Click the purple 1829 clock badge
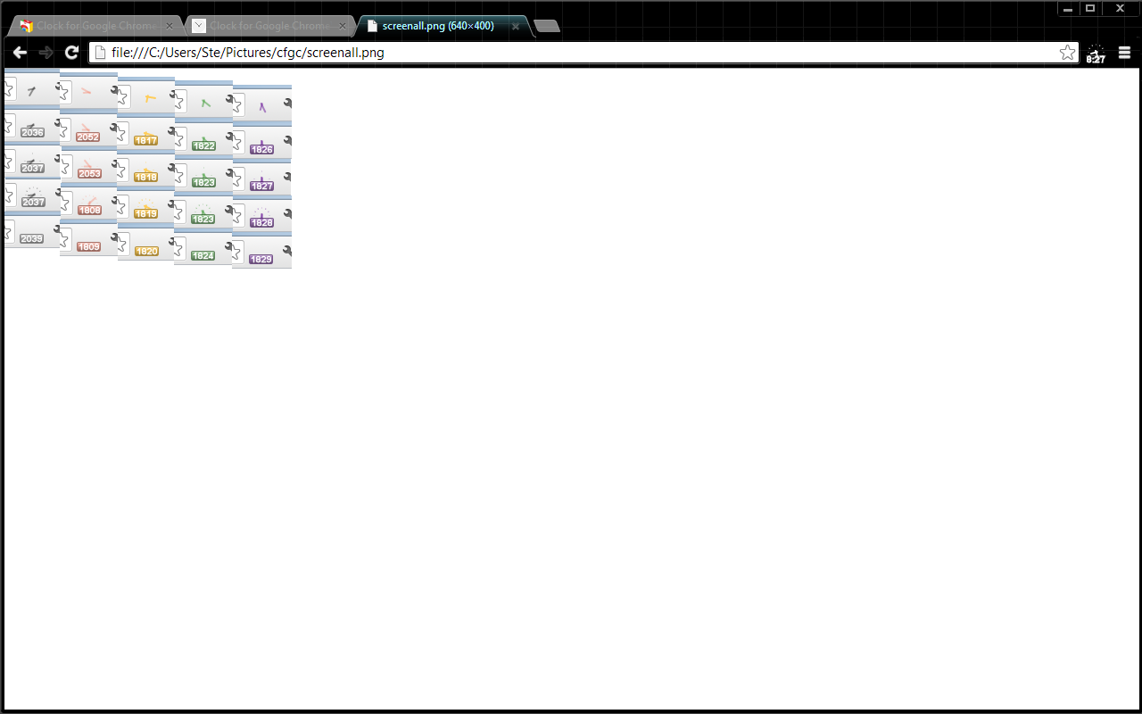The height and width of the screenshot is (714, 1142). (261, 258)
